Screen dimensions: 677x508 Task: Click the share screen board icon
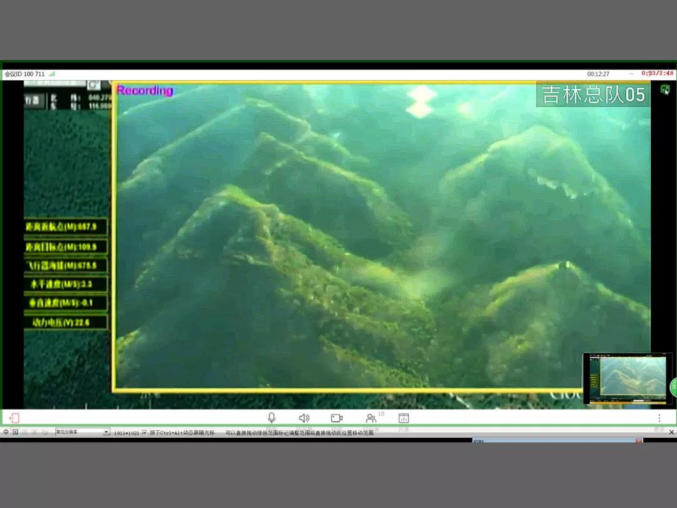pyautogui.click(x=404, y=418)
